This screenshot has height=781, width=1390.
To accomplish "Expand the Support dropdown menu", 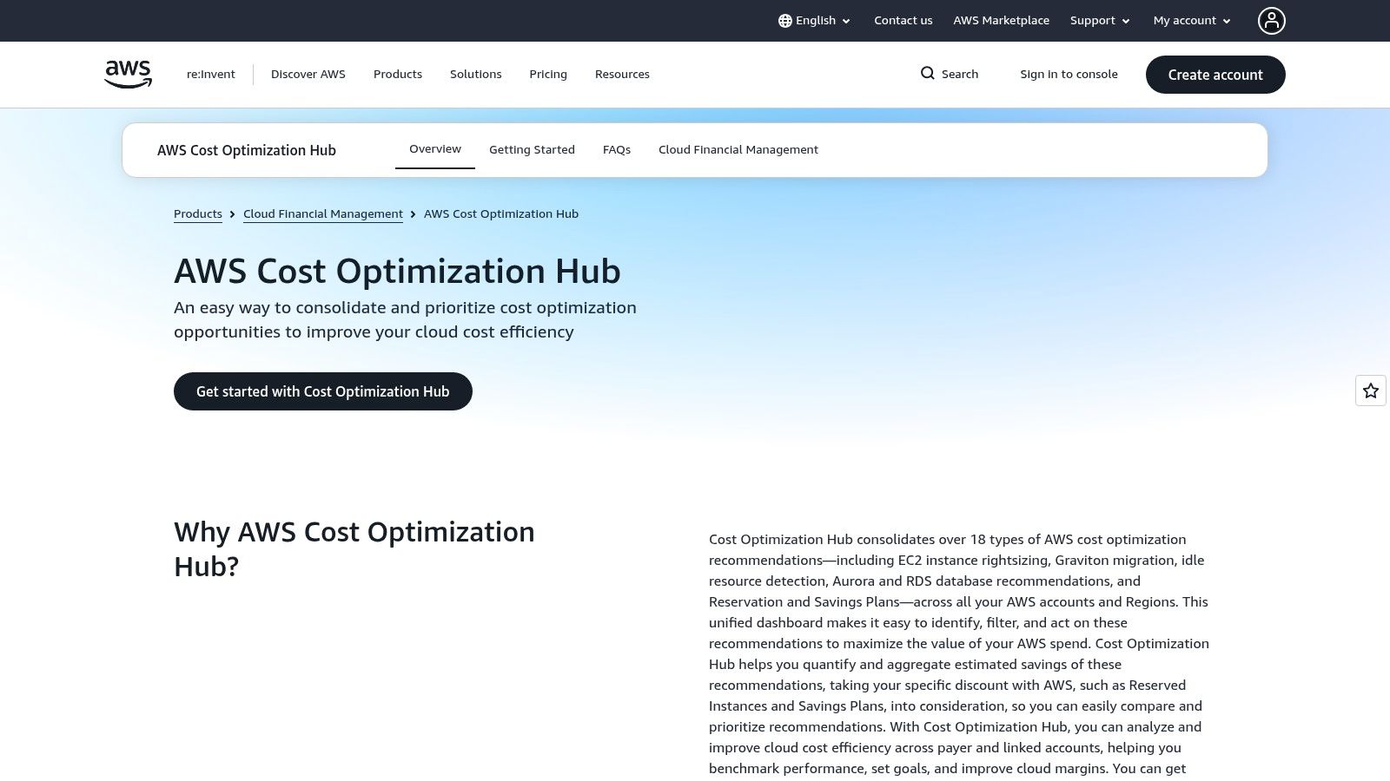I will [x=1100, y=21].
